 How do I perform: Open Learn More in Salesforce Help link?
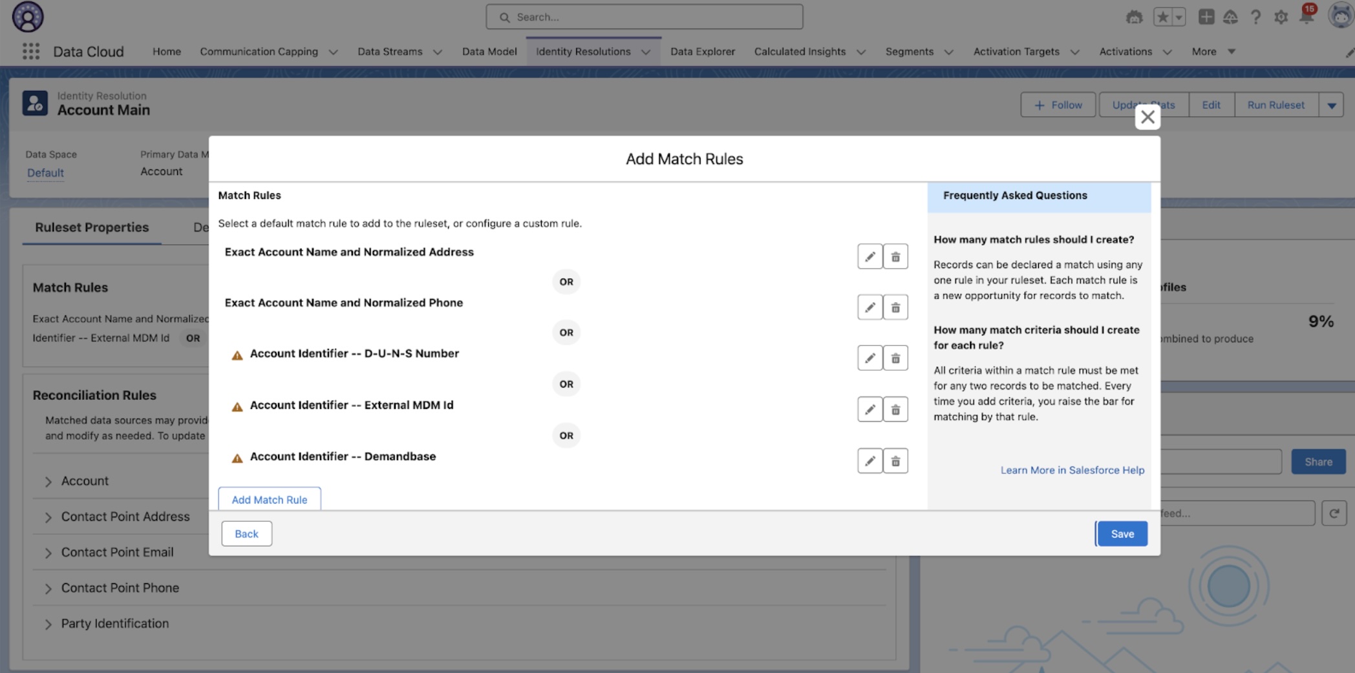click(x=1072, y=470)
